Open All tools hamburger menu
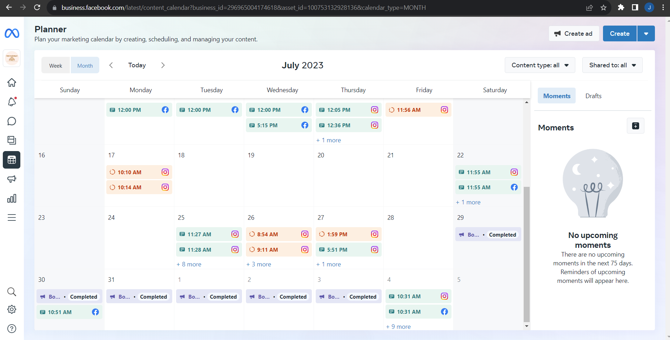The height and width of the screenshot is (340, 670). (x=12, y=218)
